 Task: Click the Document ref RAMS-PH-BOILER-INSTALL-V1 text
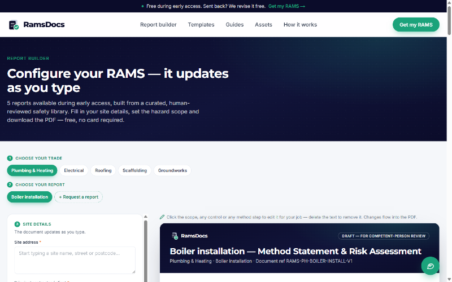pyautogui.click(x=304, y=261)
